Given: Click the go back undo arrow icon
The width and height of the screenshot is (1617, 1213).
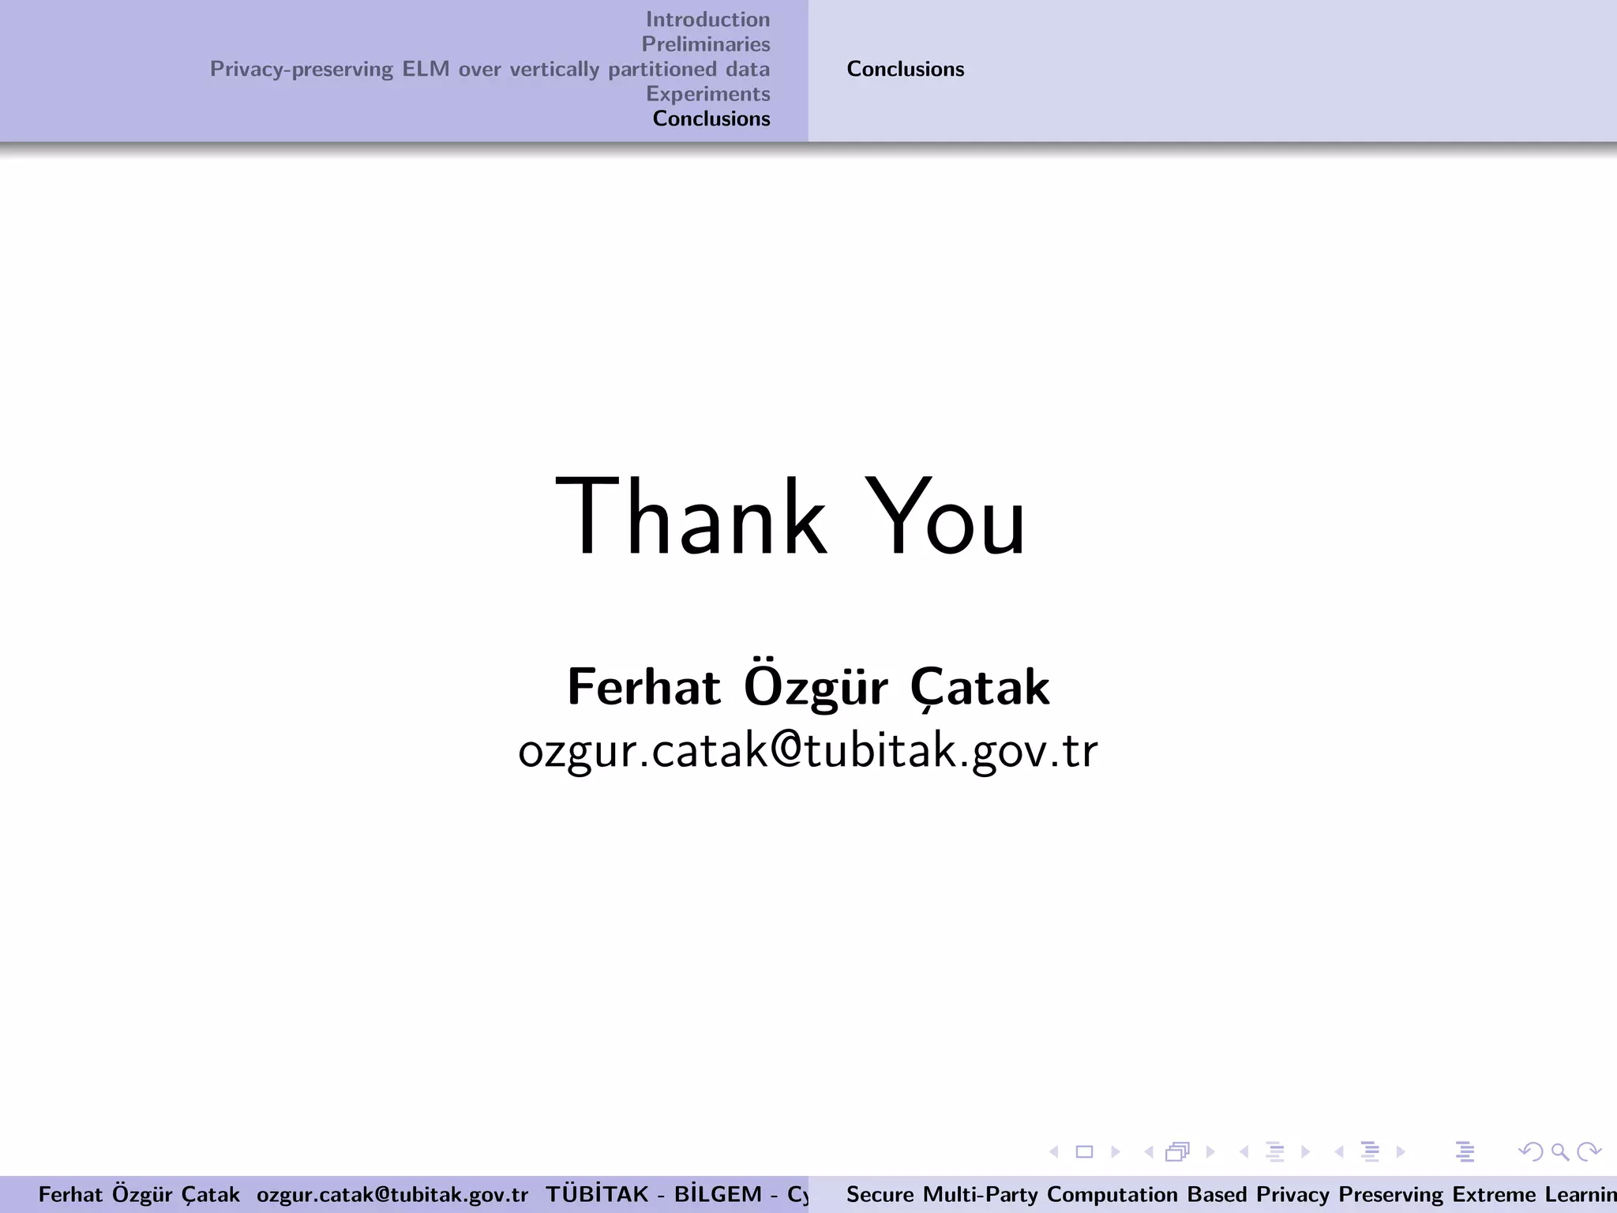Looking at the screenshot, I should tap(1531, 1152).
